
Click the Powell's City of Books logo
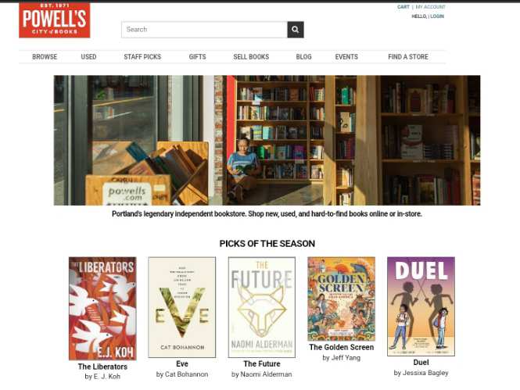pos(55,20)
